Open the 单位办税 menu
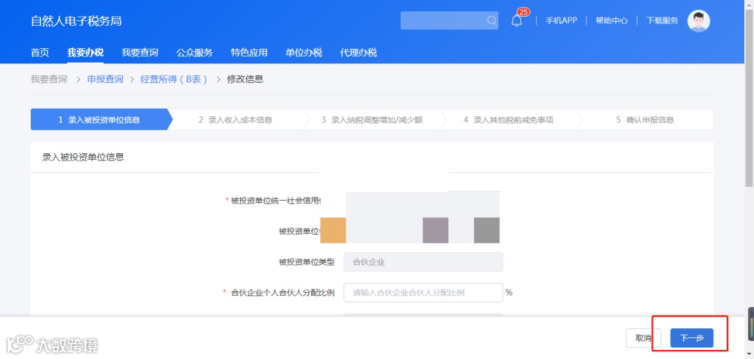 coord(304,52)
